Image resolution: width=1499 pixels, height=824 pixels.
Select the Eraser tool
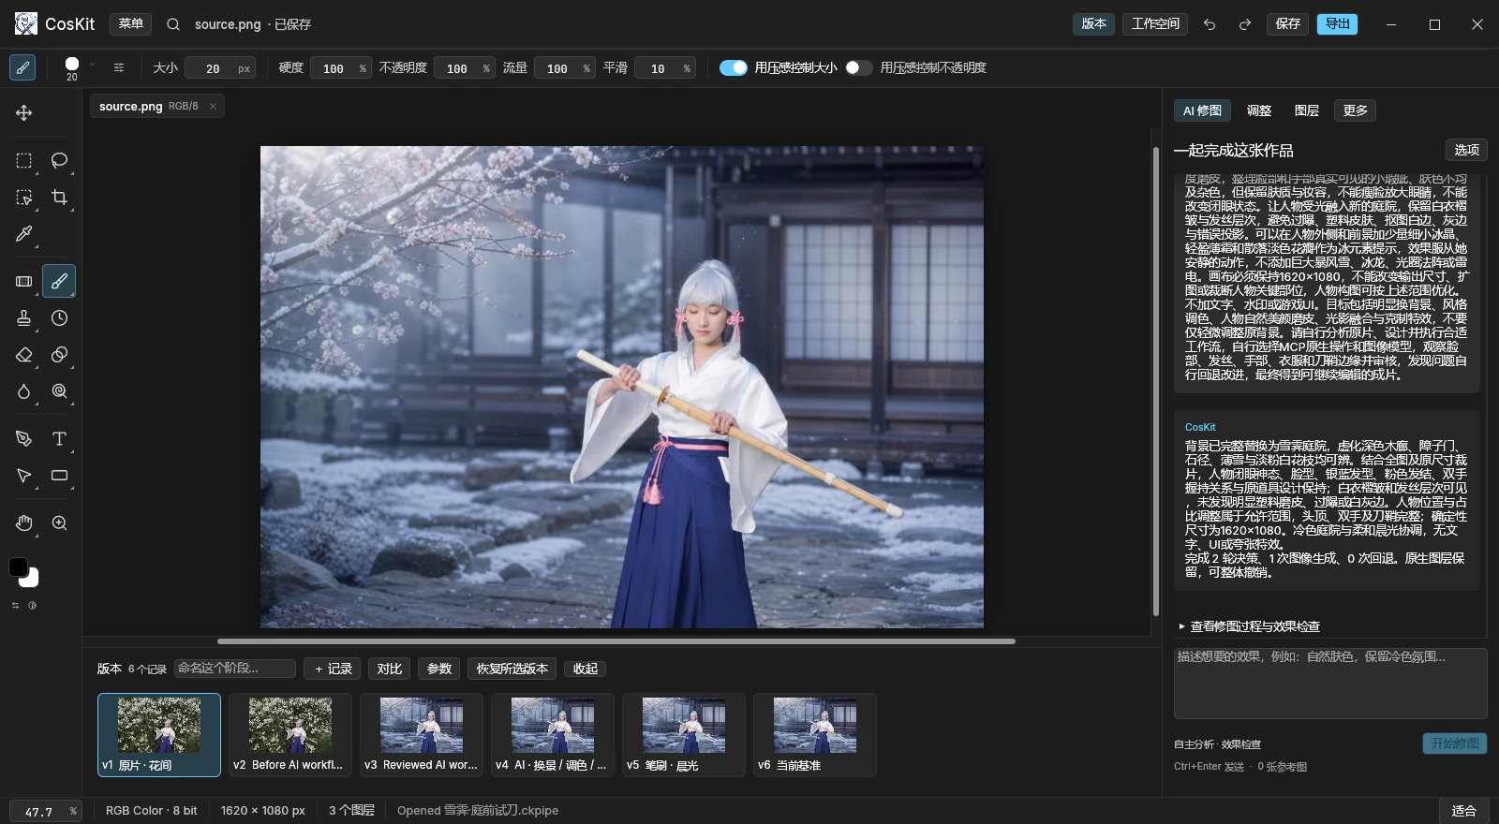pyautogui.click(x=24, y=355)
